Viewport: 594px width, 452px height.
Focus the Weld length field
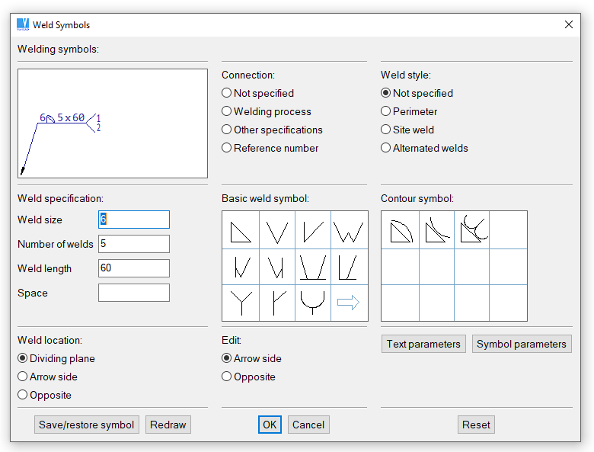pyautogui.click(x=134, y=268)
